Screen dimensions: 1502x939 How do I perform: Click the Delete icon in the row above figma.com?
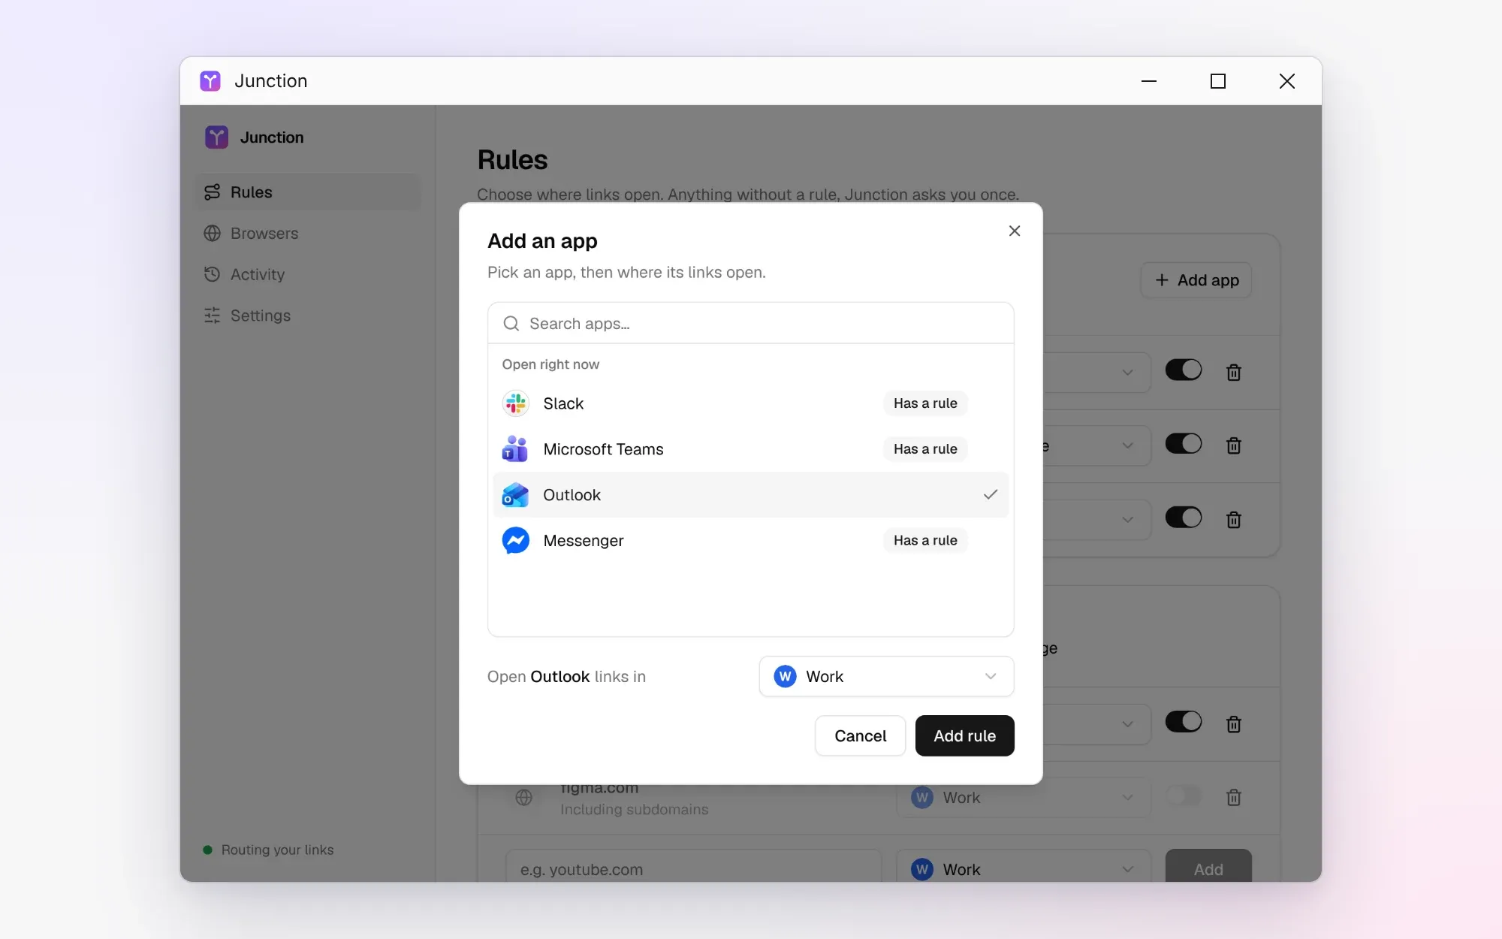[1233, 724]
